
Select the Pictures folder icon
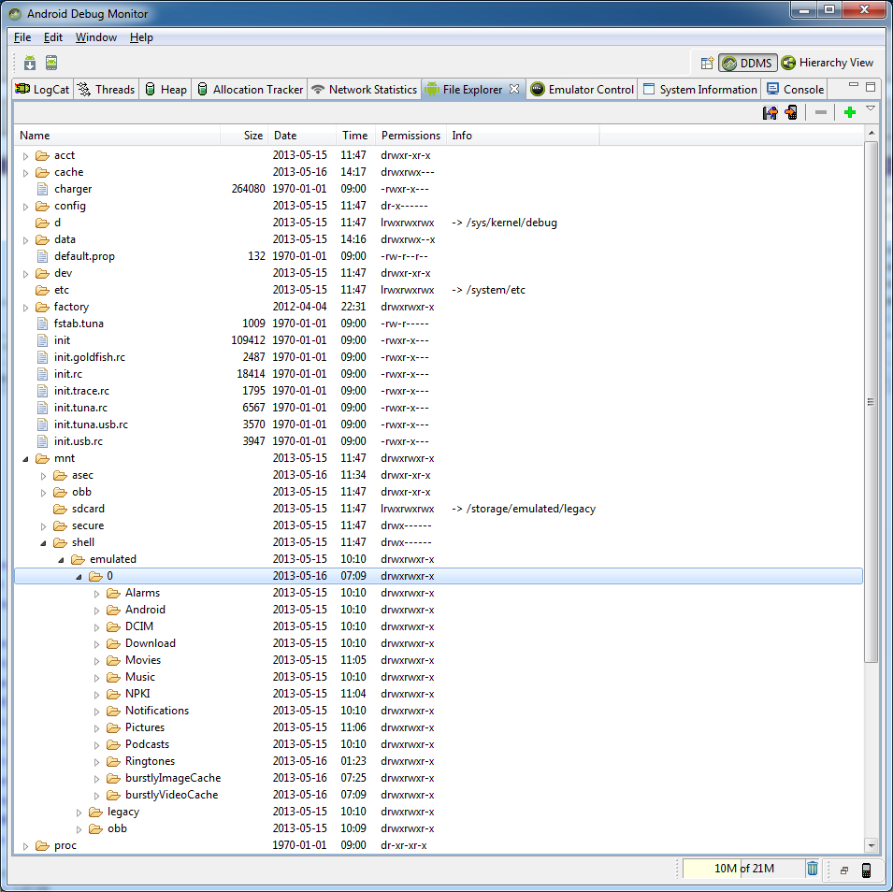pyautogui.click(x=114, y=727)
